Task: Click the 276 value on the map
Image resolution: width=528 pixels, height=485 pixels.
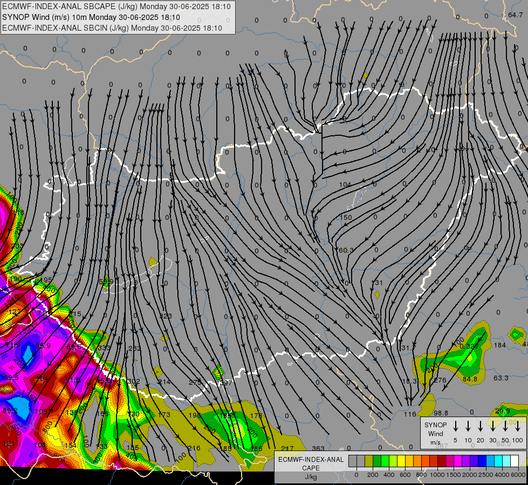Action: tap(440, 380)
